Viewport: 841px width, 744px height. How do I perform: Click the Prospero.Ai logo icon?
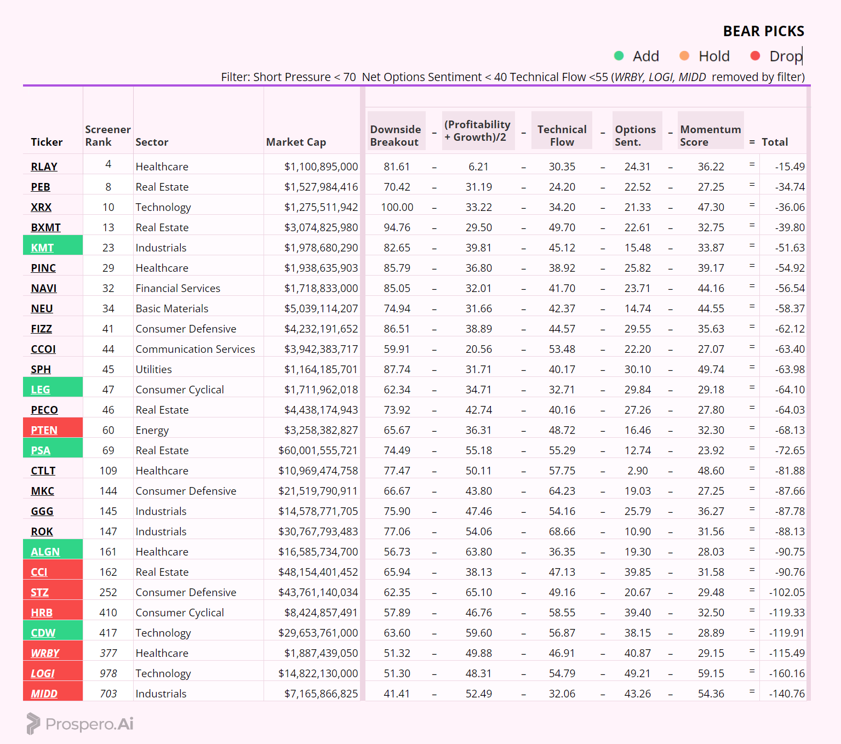[x=33, y=724]
